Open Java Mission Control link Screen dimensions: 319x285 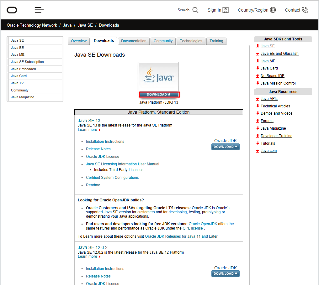pos(278,83)
